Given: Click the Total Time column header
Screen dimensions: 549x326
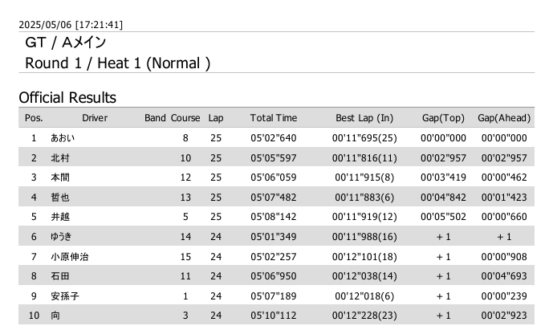Looking at the screenshot, I should (x=273, y=118).
